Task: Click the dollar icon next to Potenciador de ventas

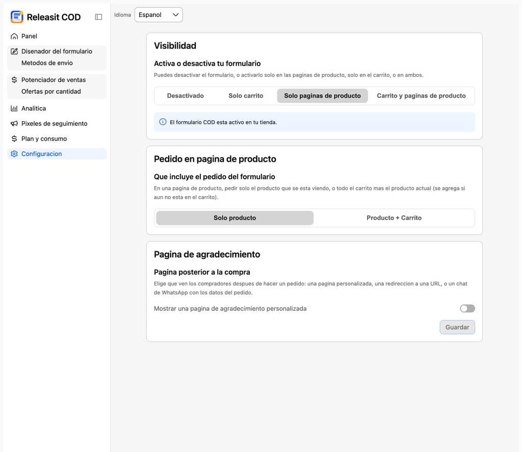Action: [14, 80]
